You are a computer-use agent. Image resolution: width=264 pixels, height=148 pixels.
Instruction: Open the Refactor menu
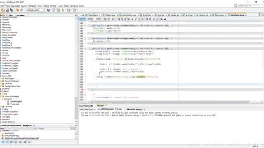33,6
